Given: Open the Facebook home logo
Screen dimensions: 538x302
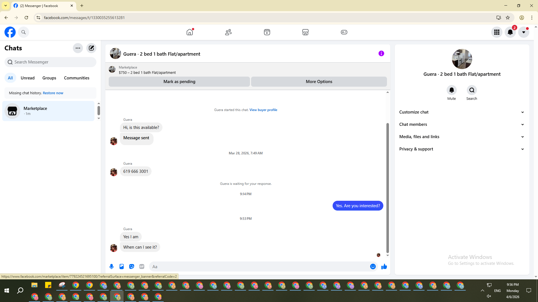Looking at the screenshot, I should [x=10, y=32].
